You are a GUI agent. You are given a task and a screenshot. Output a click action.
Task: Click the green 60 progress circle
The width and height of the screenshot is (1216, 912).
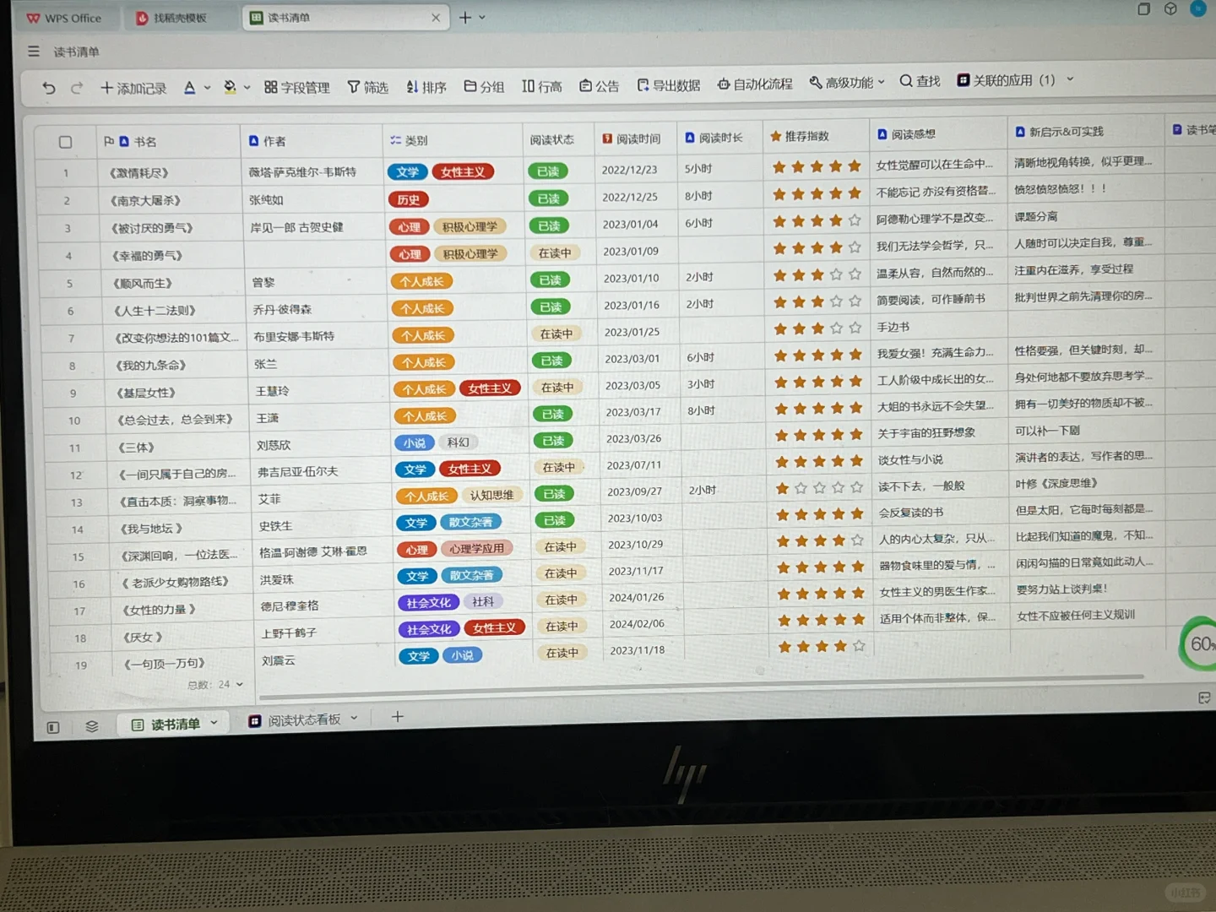coord(1198,643)
